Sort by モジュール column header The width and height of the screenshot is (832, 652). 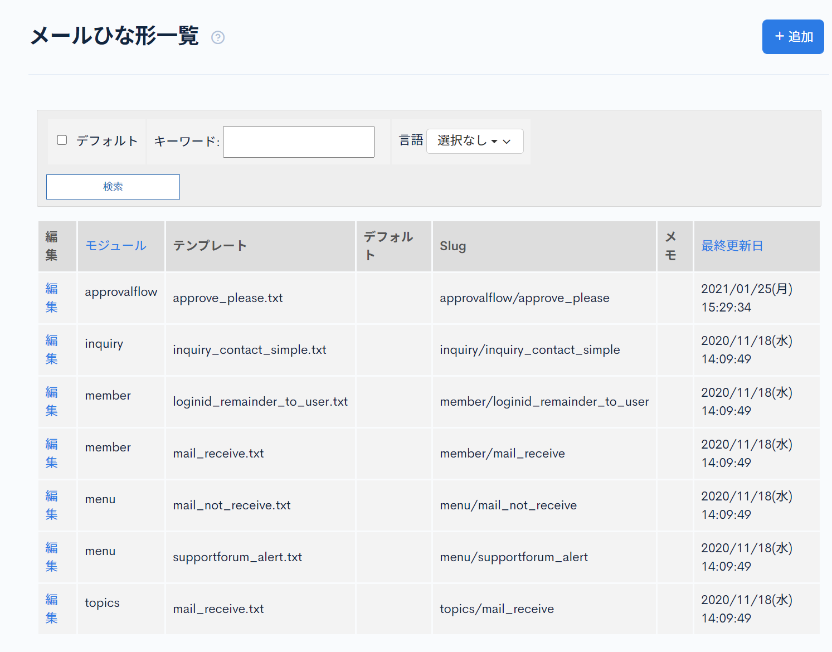point(116,246)
